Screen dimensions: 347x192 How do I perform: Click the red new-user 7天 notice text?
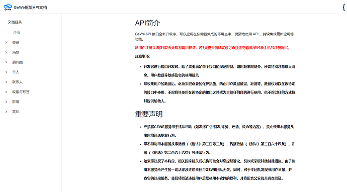click(x=212, y=48)
